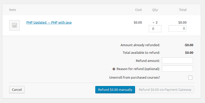Image resolution: width=205 pixels, height=103 pixels.
Task: Open the PHP Updated → PHP with java link
Action: 49,22
